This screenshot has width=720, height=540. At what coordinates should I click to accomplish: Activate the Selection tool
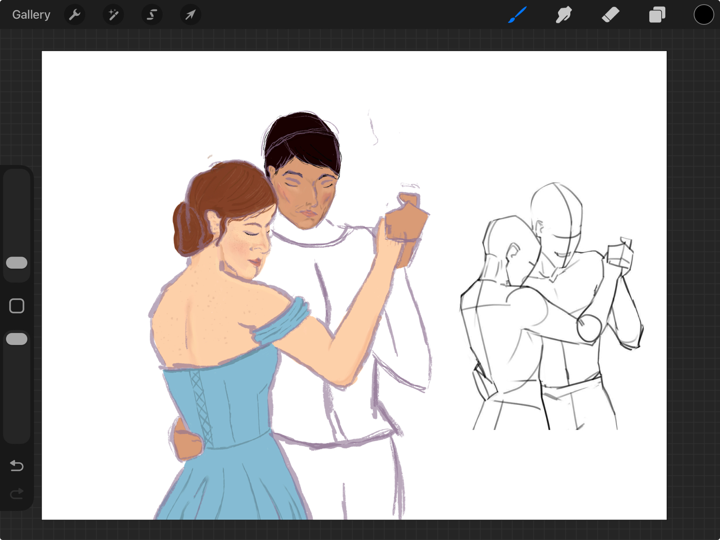pos(152,15)
